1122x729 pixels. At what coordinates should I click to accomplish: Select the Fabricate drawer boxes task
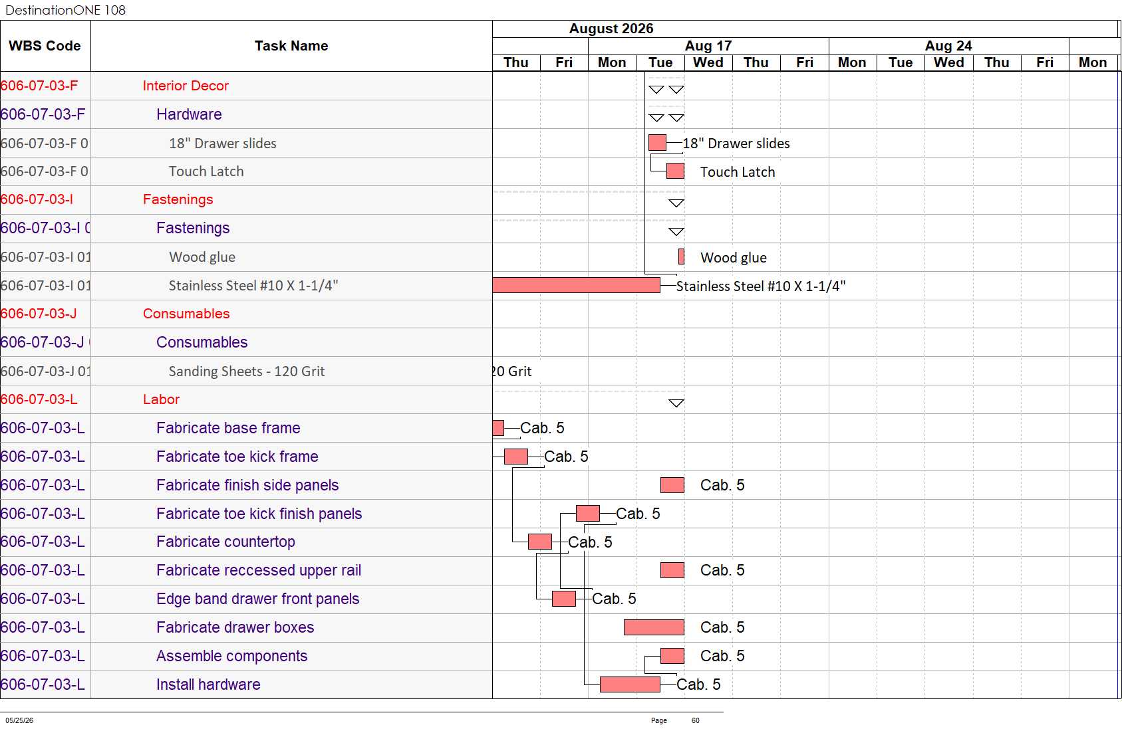(235, 627)
